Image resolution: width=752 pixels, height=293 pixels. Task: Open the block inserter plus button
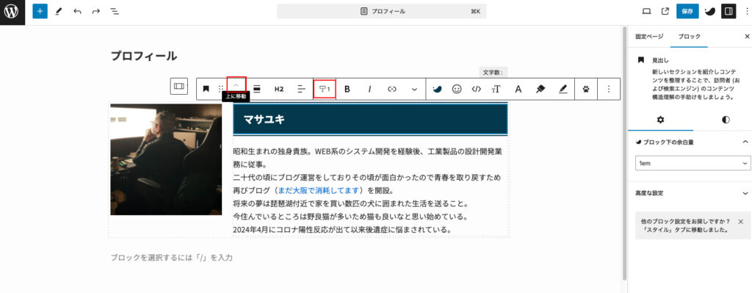coord(40,11)
